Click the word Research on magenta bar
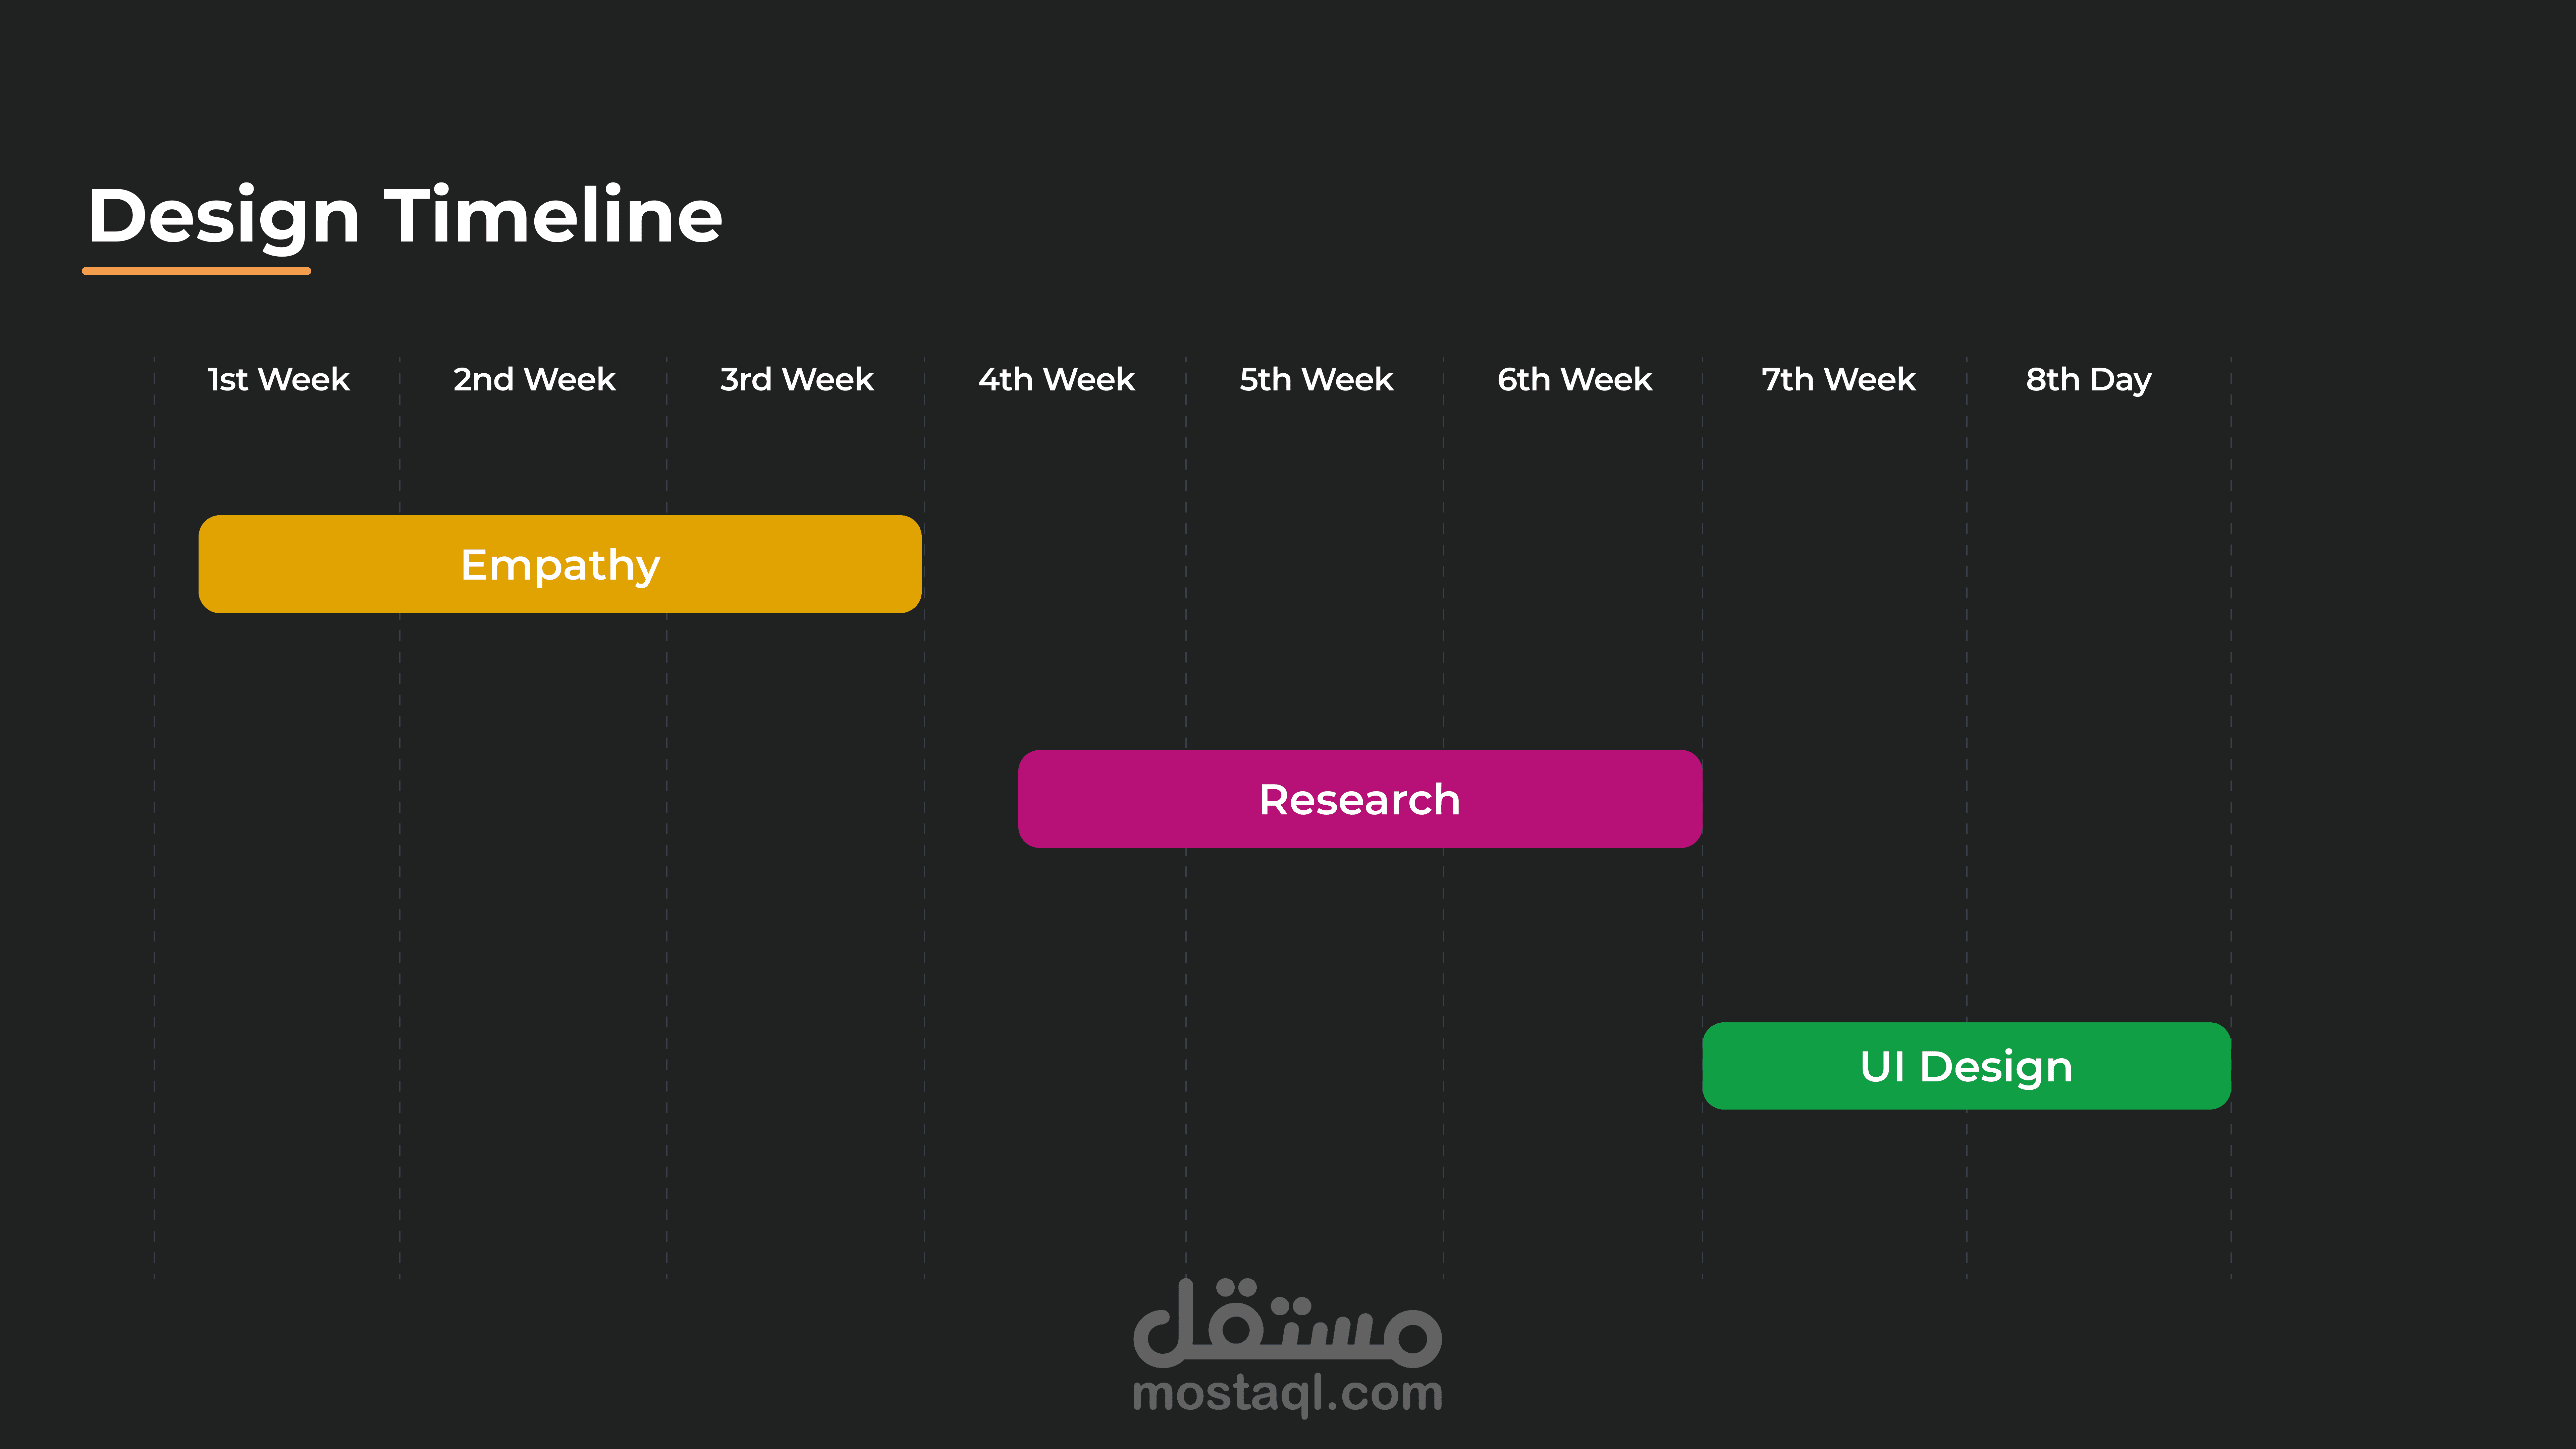 pyautogui.click(x=1359, y=800)
